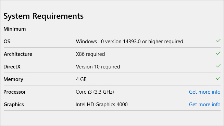
Task: Click the Minimum section label
Action: [x=15, y=29]
